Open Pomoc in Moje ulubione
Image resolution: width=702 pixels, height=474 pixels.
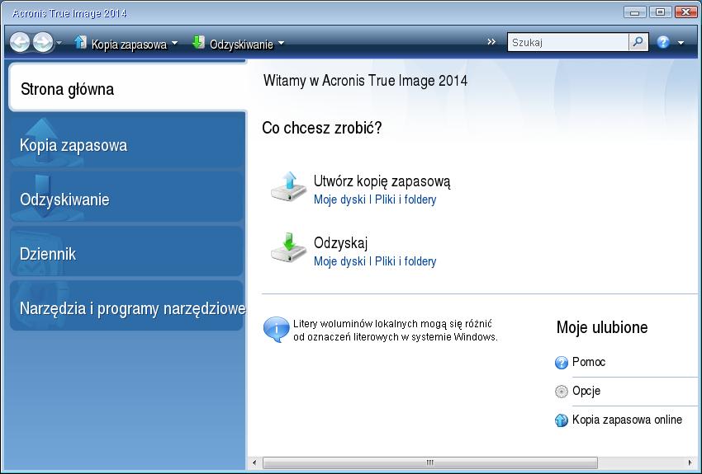pyautogui.click(x=589, y=362)
